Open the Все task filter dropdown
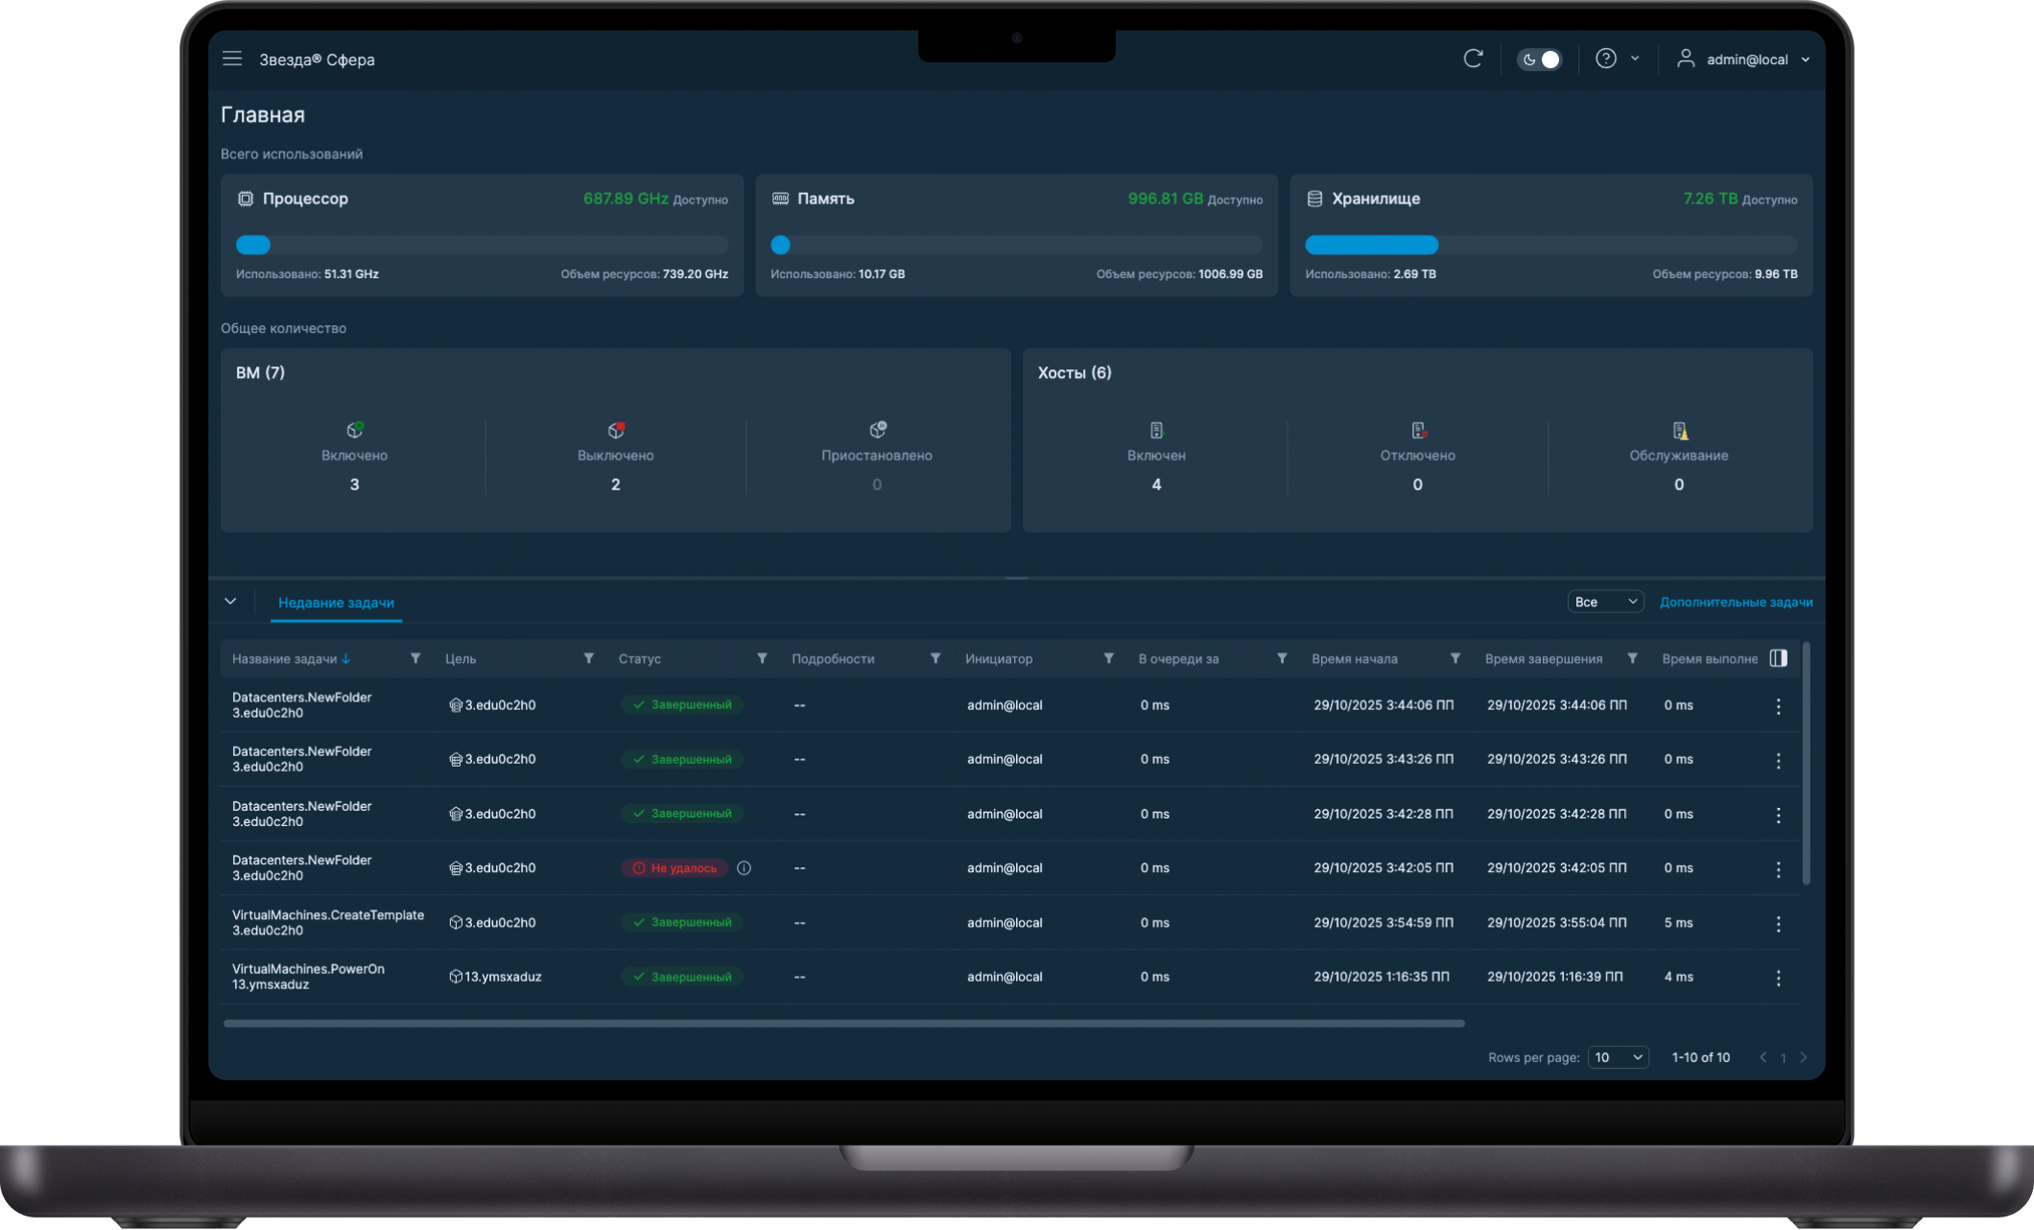Image resolution: width=2034 pixels, height=1230 pixels. pos(1605,602)
